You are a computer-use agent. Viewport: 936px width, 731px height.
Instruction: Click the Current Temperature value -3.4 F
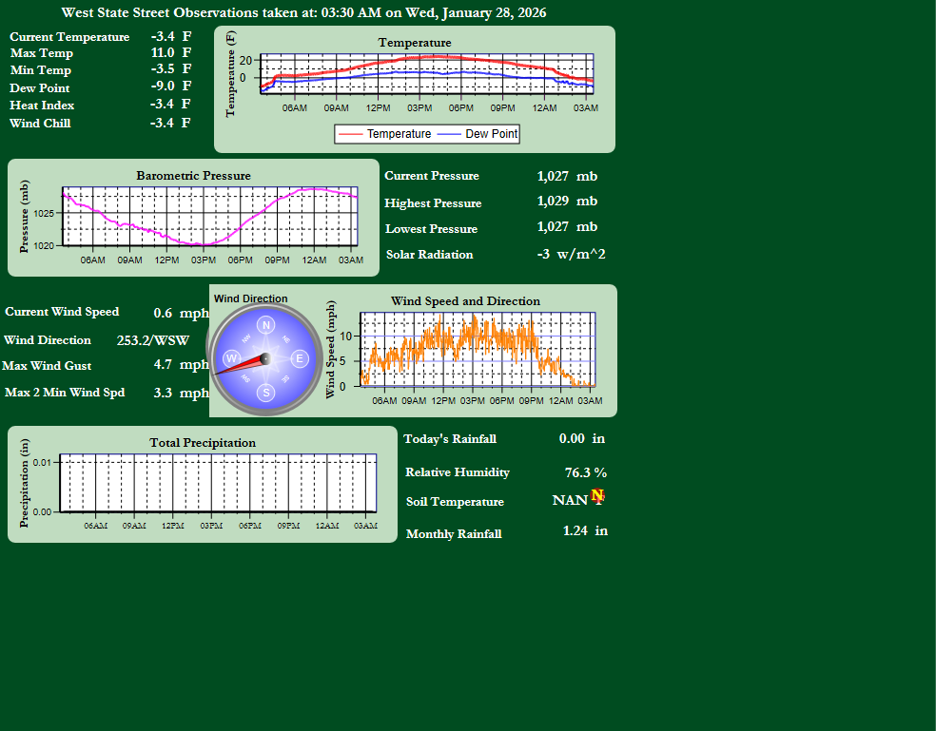coord(170,36)
